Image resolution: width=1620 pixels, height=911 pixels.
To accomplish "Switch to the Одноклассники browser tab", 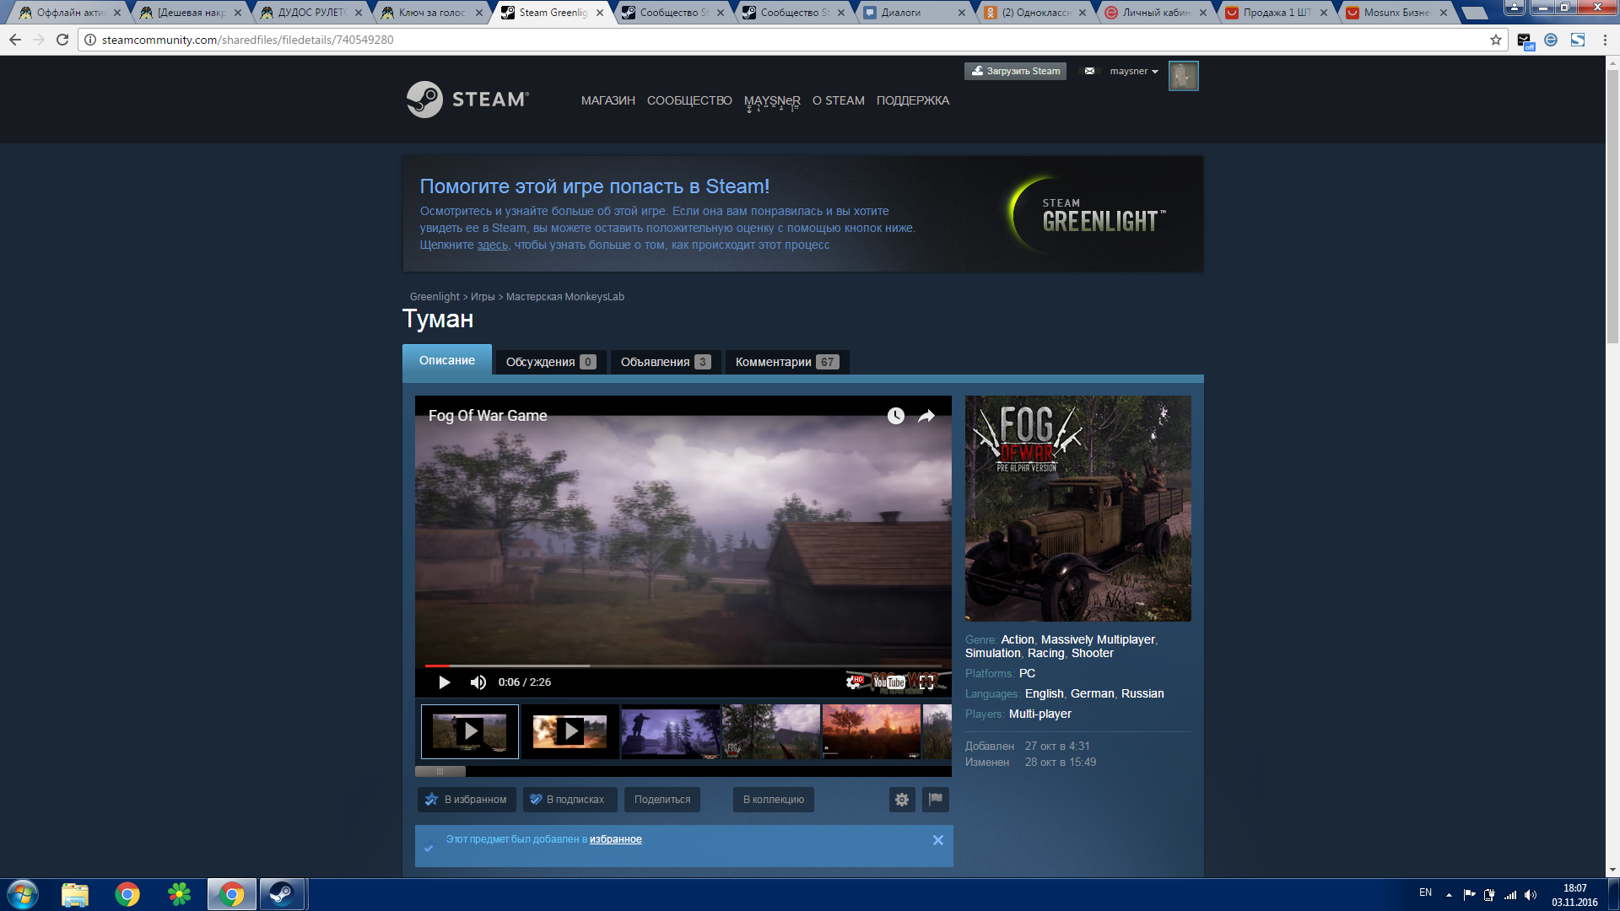I will pos(1037,13).
